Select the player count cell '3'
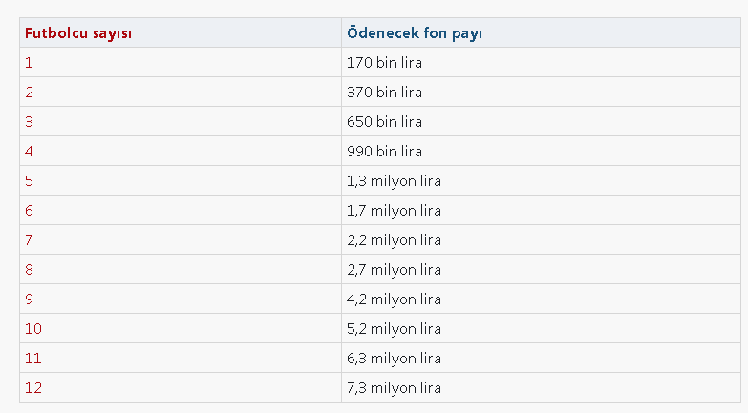This screenshot has width=748, height=413. pos(30,122)
